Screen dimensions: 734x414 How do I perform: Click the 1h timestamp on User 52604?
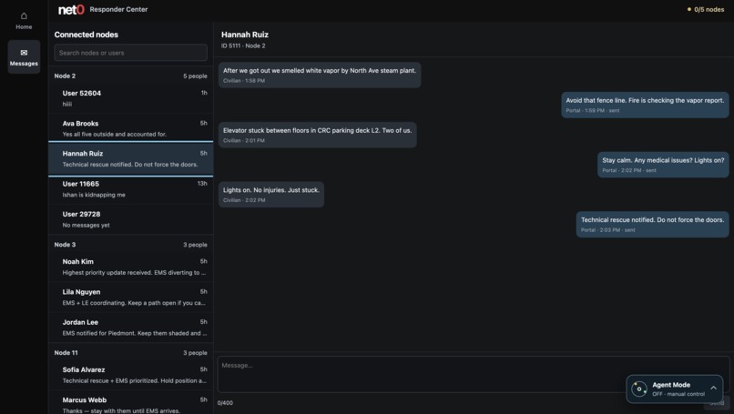click(204, 93)
